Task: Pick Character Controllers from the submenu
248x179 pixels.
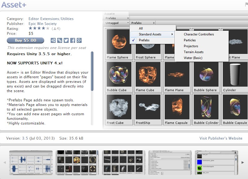Action: click(x=202, y=34)
